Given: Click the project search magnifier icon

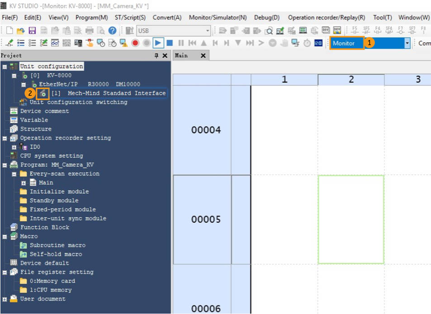Looking at the screenshot, I should 102,30.
